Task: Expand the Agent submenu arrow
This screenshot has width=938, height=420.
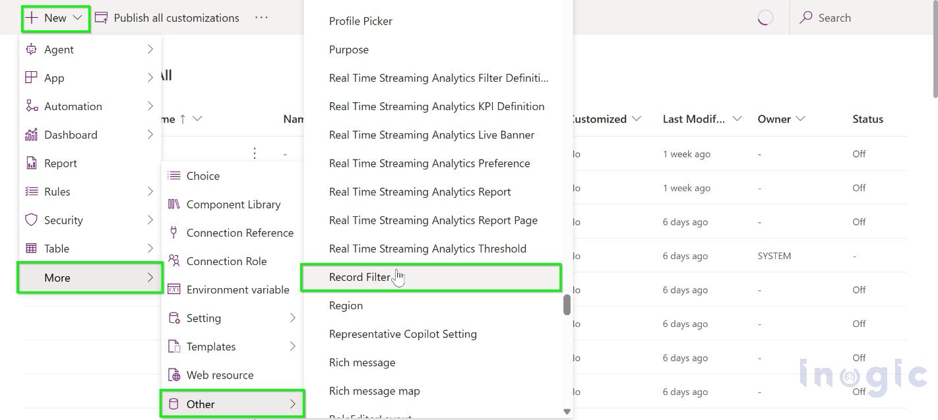Action: [150, 49]
